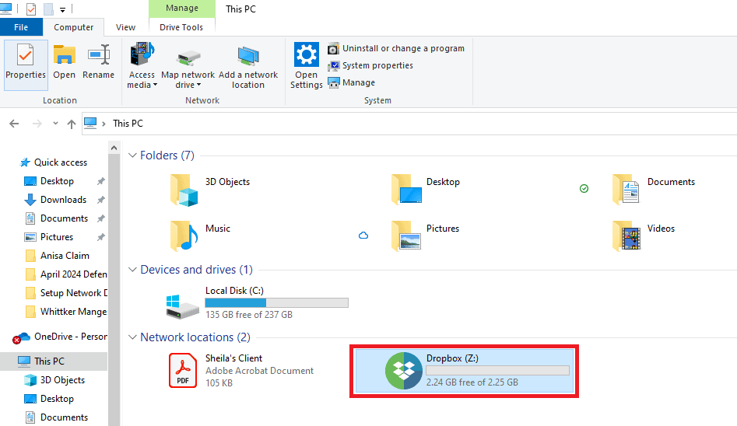737x426 pixels.
Task: Open the Drive Tools tab
Action: coord(181,27)
